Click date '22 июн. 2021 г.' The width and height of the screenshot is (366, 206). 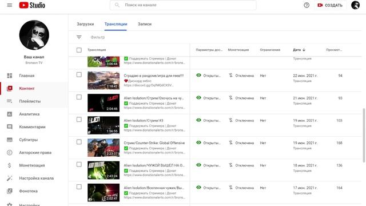(305, 76)
